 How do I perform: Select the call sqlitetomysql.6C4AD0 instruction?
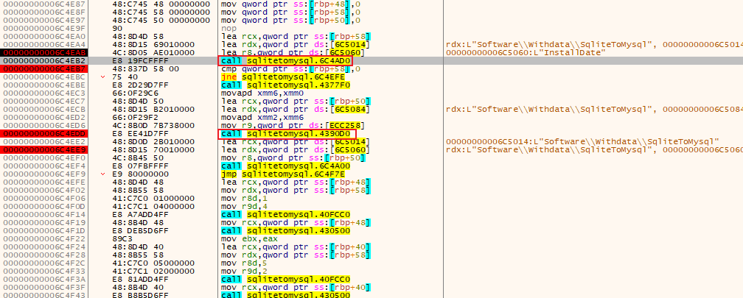click(287, 60)
